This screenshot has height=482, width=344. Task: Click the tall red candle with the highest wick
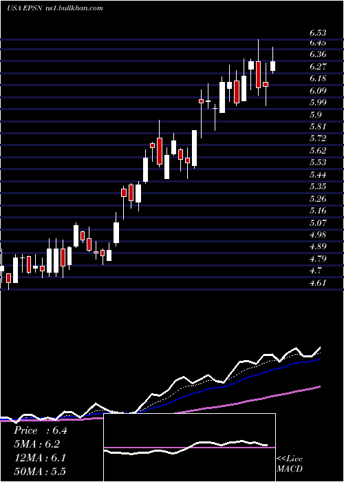(x=258, y=74)
